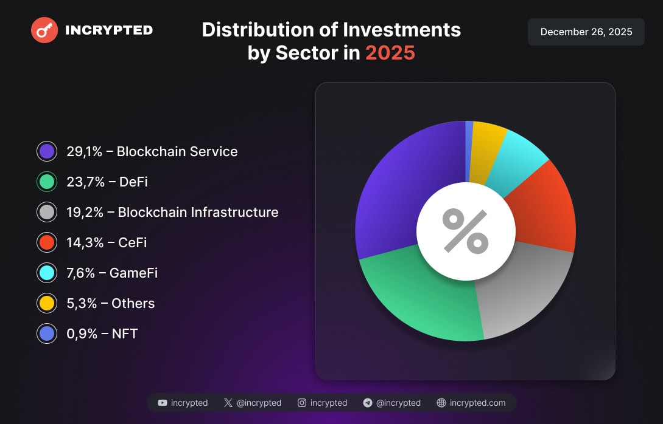Click the percent symbol in chart center

[466, 231]
